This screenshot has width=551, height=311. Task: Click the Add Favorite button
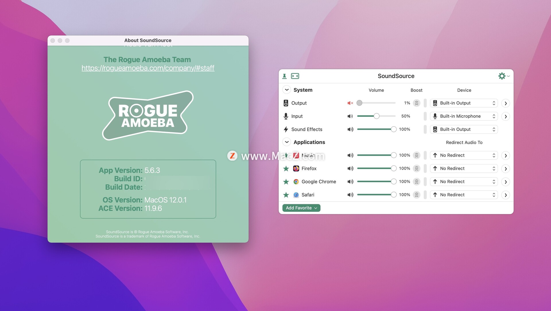click(x=301, y=208)
